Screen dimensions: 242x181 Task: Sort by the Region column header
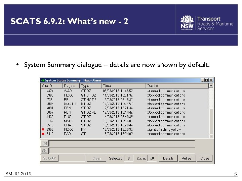[71, 86]
